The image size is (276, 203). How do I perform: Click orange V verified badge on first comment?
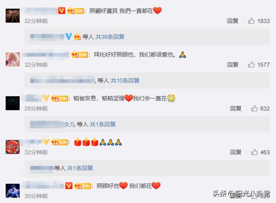pyautogui.click(x=62, y=11)
